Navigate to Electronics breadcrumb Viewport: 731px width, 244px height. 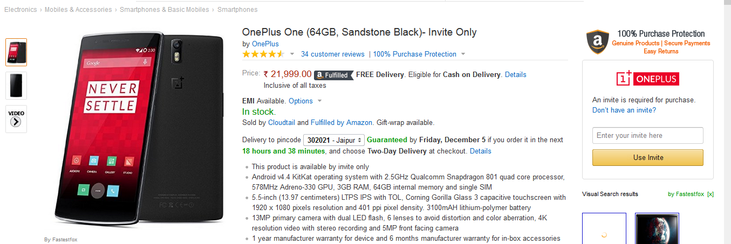pyautogui.click(x=21, y=10)
